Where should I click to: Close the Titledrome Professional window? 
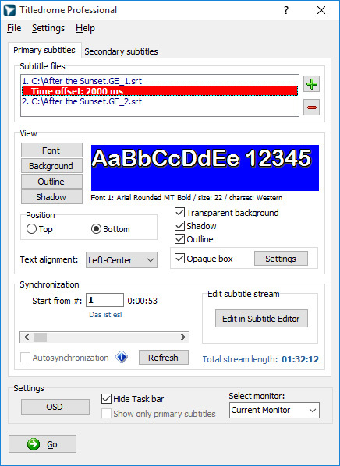tap(321, 10)
